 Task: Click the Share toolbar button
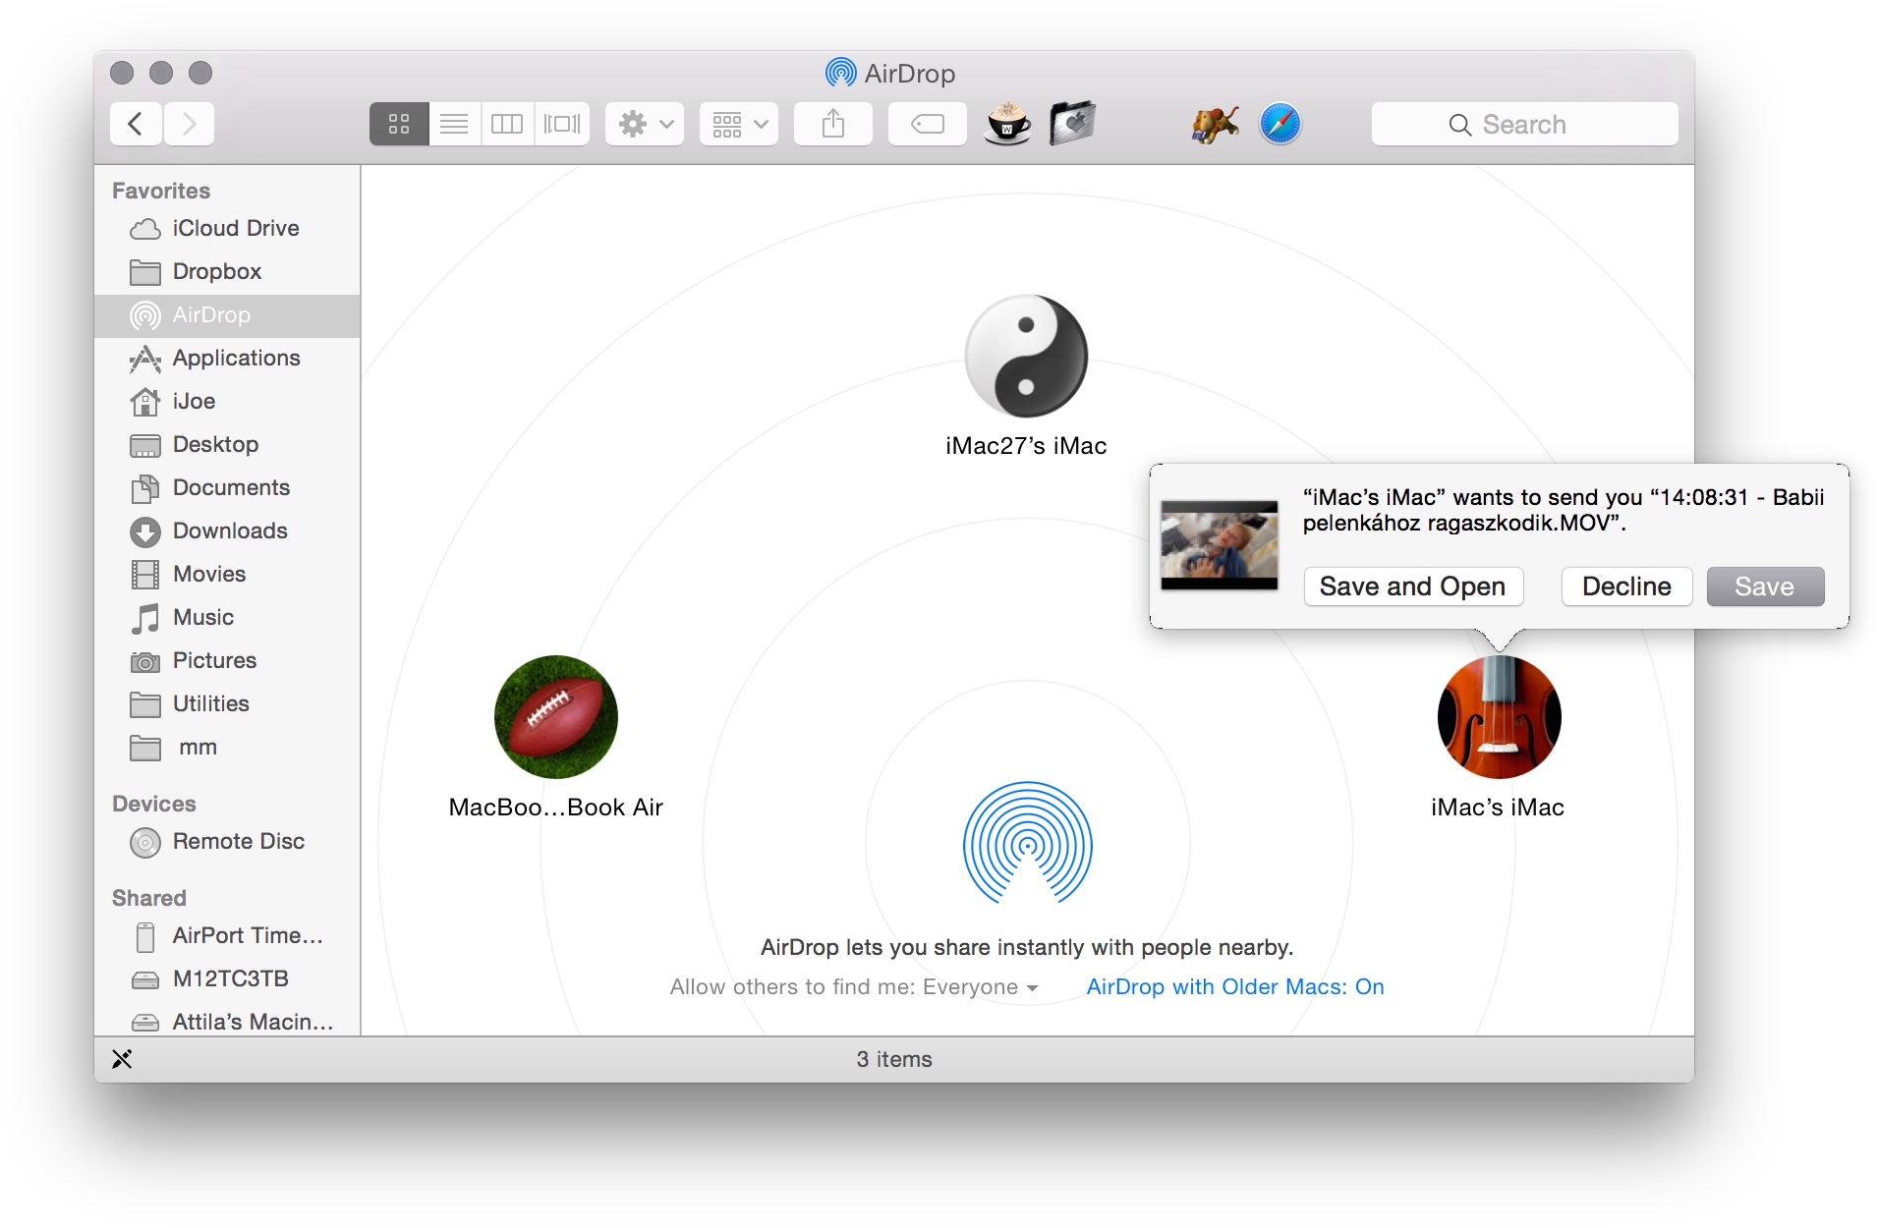833,124
